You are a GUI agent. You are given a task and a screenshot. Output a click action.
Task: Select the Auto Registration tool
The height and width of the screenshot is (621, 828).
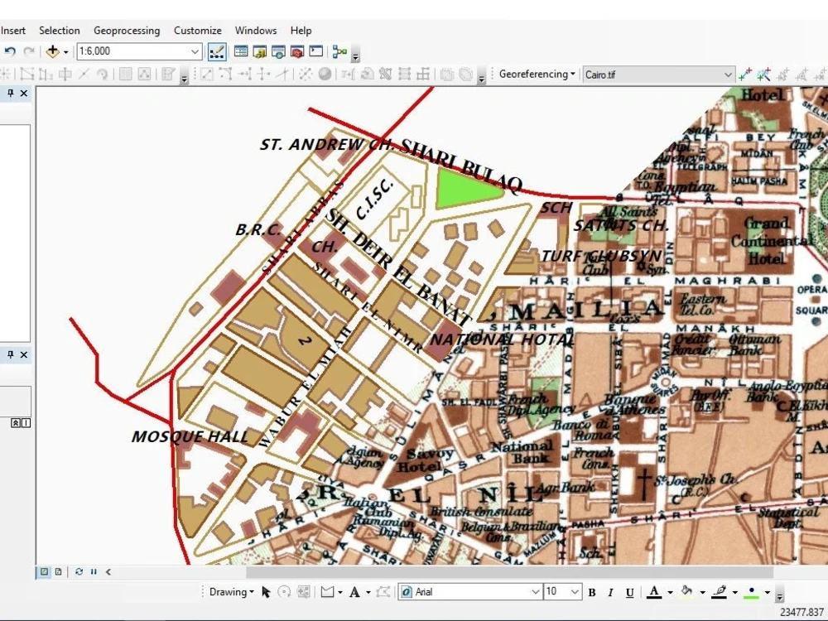(x=764, y=75)
